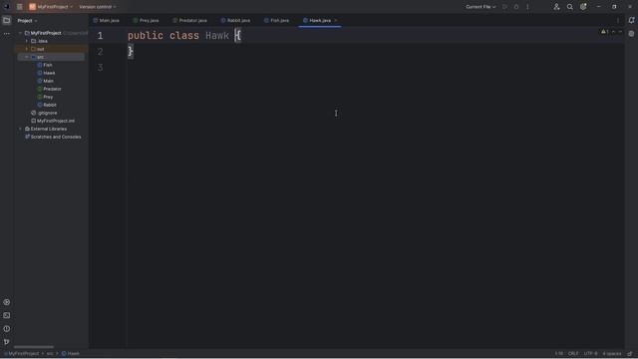Open the editor tabs options menu

pyautogui.click(x=618, y=20)
